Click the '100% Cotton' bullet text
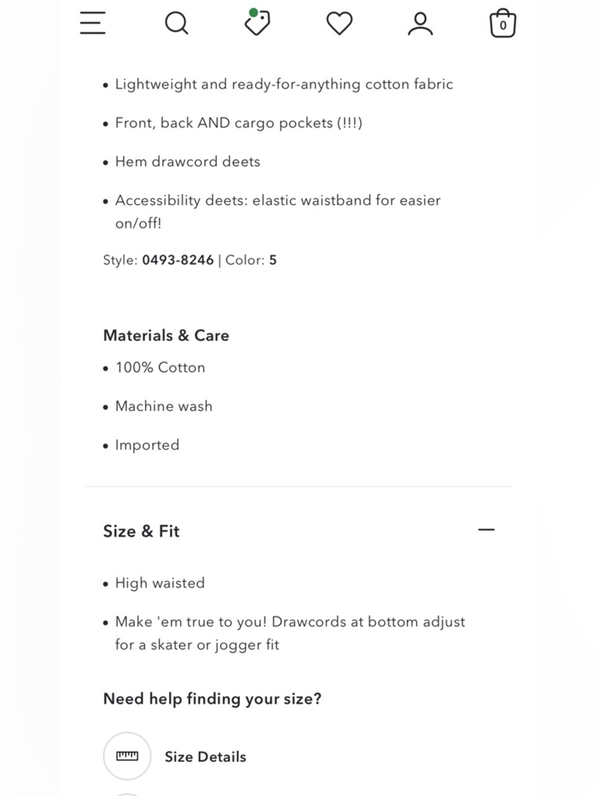This screenshot has width=597, height=796. 160,367
